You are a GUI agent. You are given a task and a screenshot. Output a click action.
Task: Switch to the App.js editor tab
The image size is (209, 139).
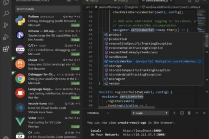click(94, 1)
